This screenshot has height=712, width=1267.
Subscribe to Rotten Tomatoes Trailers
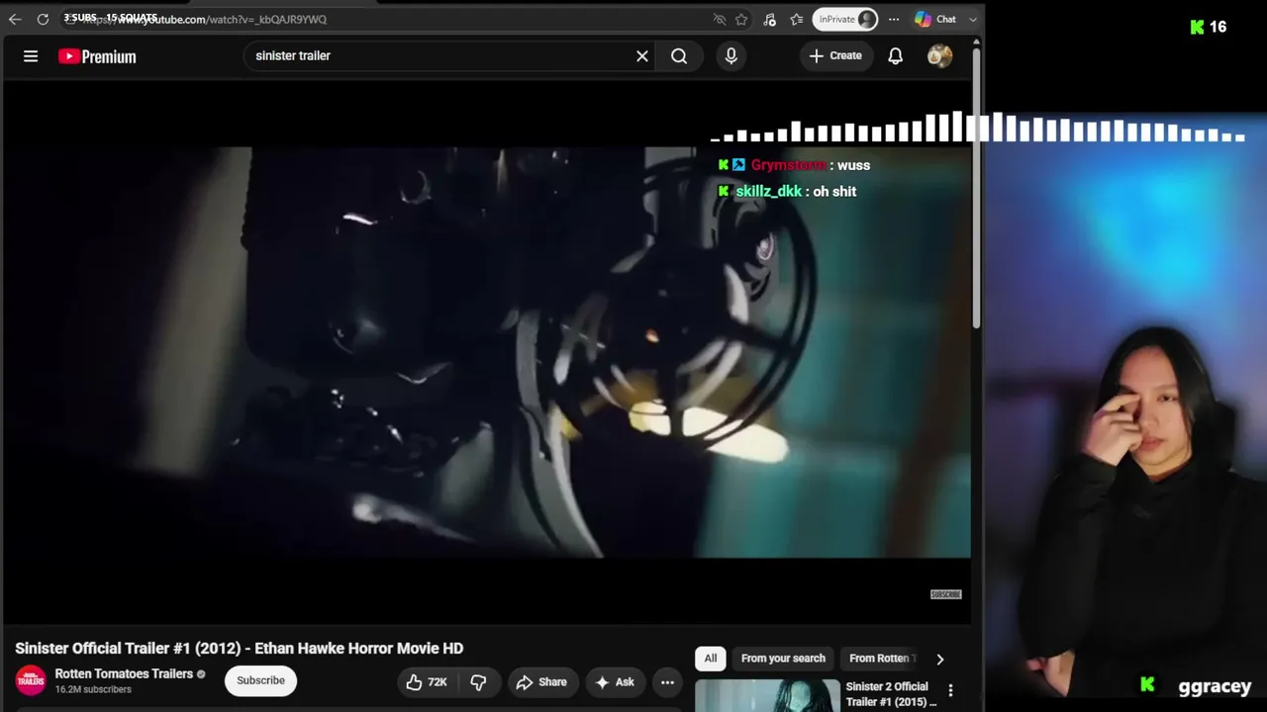[260, 680]
